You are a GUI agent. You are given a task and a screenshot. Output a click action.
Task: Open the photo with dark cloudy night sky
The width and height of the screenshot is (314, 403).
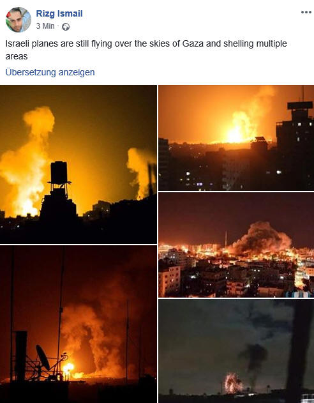click(x=236, y=351)
